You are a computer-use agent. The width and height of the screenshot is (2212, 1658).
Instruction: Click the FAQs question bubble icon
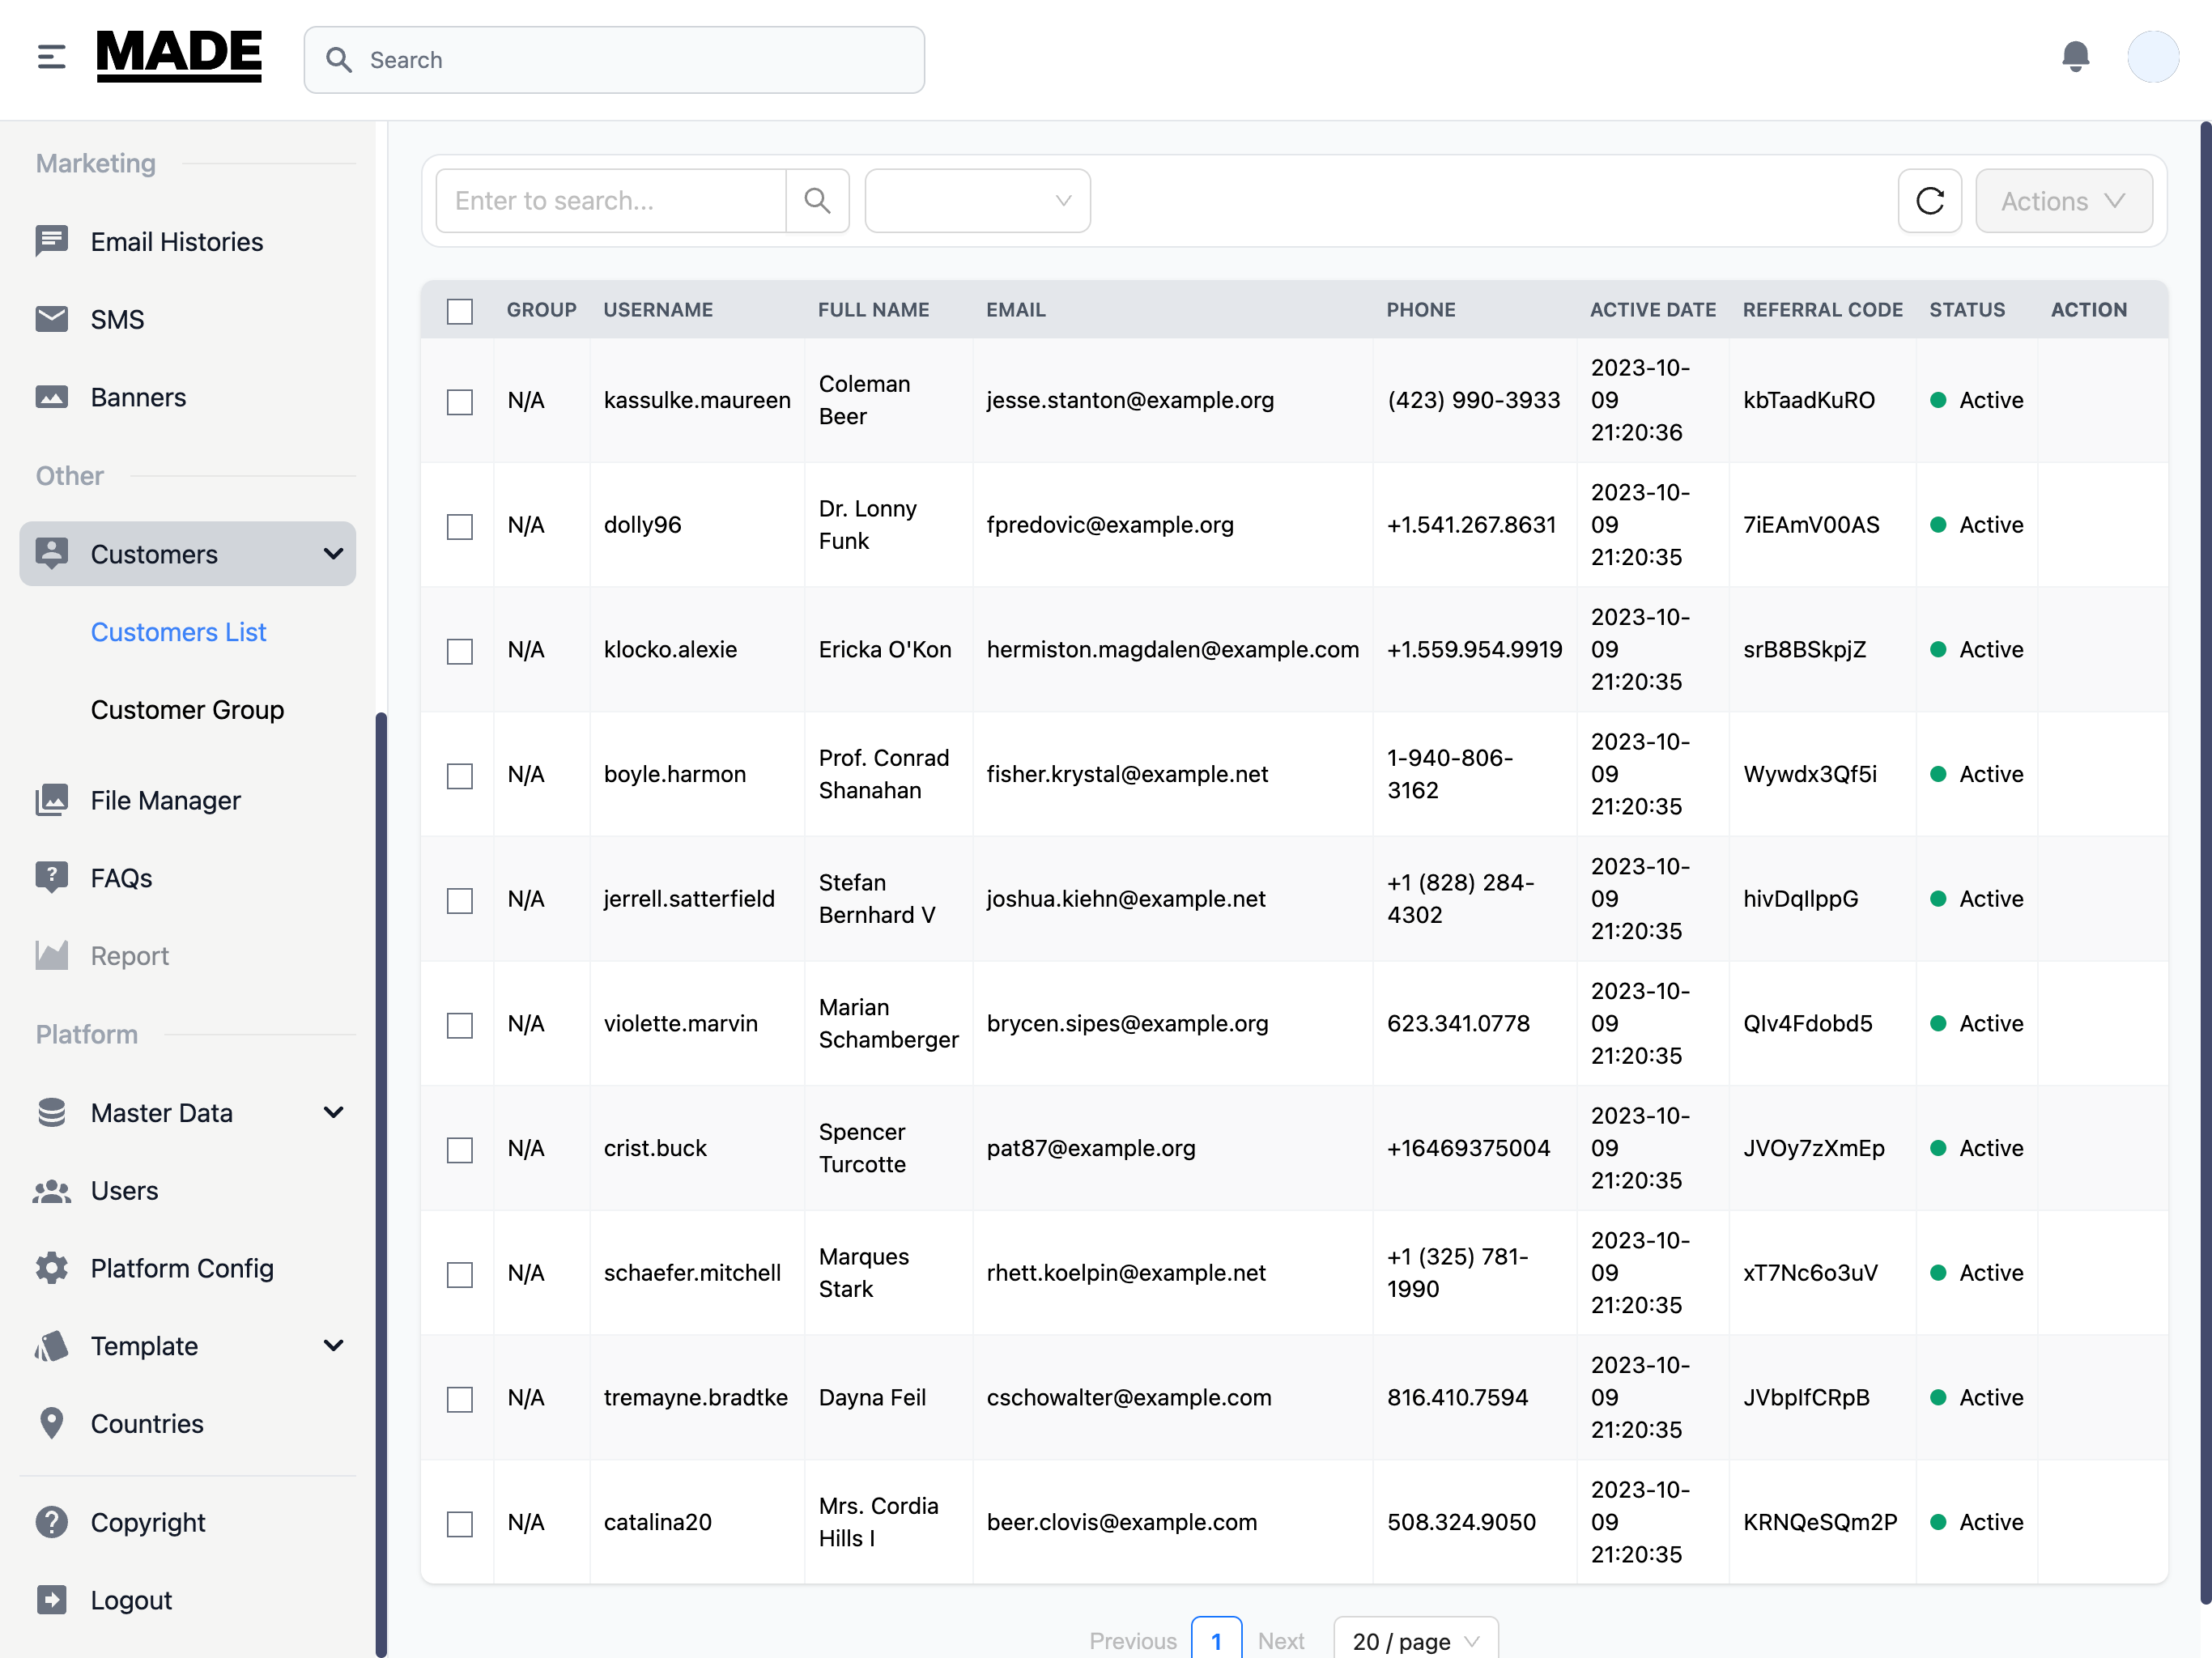tap(51, 877)
